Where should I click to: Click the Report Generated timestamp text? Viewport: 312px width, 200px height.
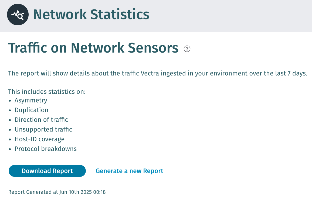(57, 192)
